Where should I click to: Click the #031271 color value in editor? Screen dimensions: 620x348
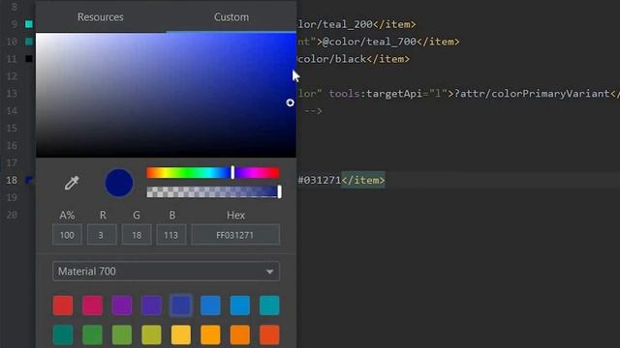point(320,181)
